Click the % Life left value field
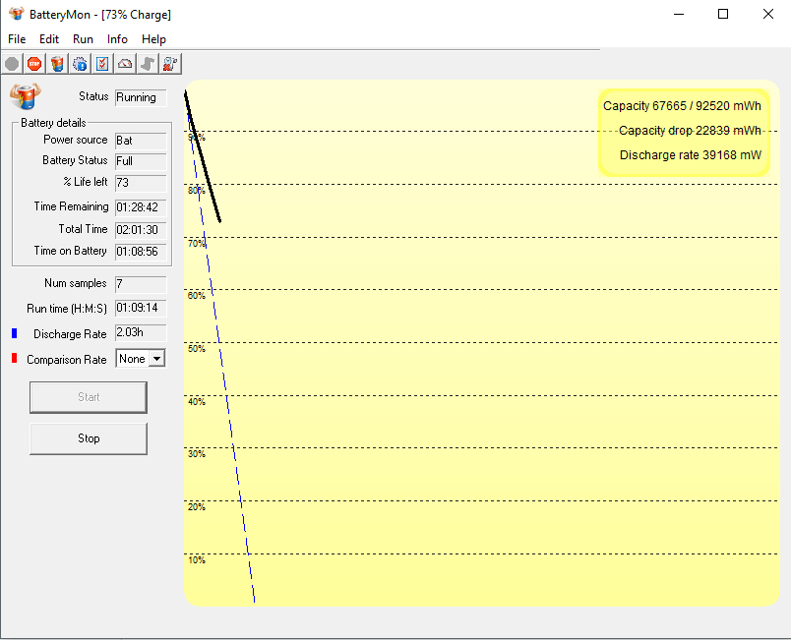This screenshot has width=791, height=640. coord(141,183)
